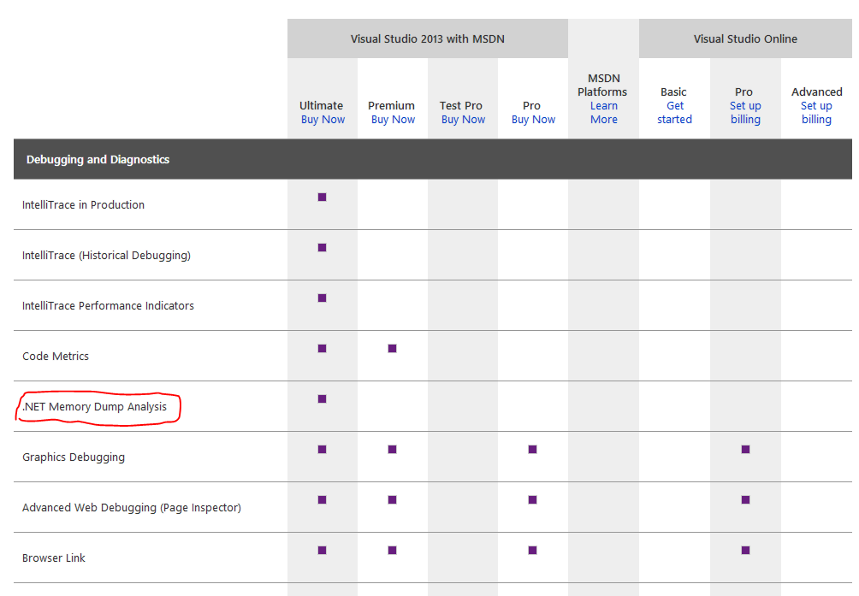The width and height of the screenshot is (859, 596).
Task: Click Set up billing under Online Pro
Action: coord(745,112)
